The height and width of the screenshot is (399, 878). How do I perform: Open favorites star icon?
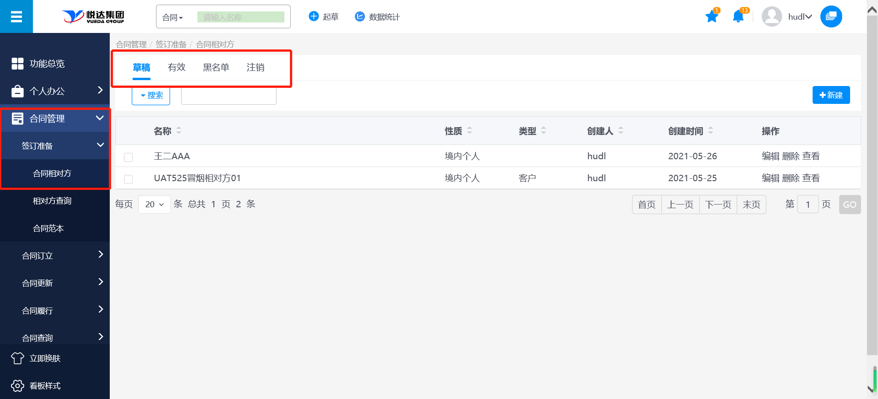(x=712, y=17)
